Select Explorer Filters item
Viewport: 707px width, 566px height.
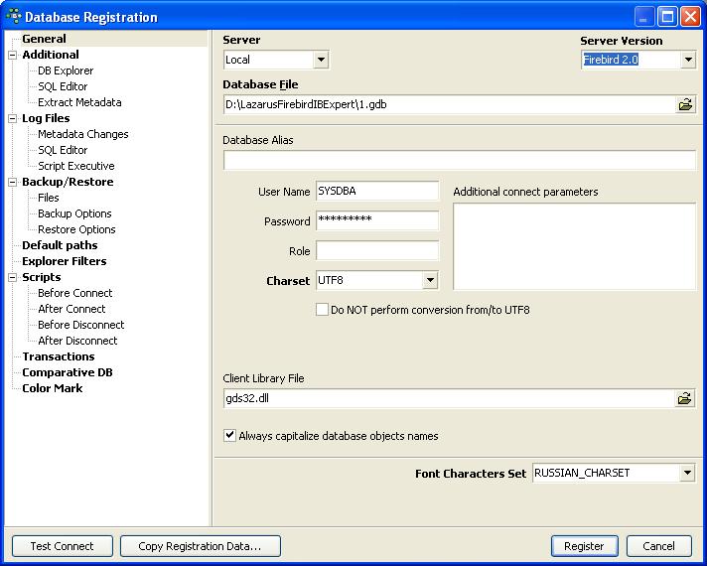tap(64, 261)
